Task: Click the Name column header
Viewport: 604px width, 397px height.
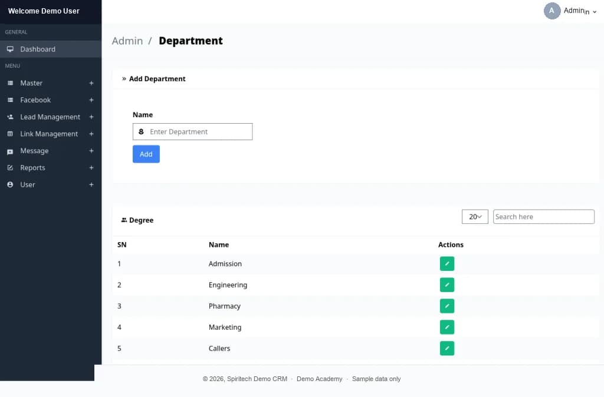Action: pyautogui.click(x=219, y=244)
